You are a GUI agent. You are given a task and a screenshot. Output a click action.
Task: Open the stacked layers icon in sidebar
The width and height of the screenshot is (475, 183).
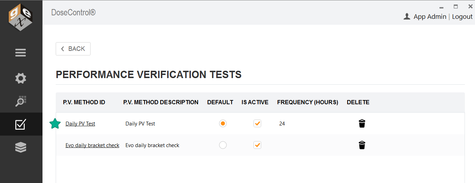tap(21, 147)
